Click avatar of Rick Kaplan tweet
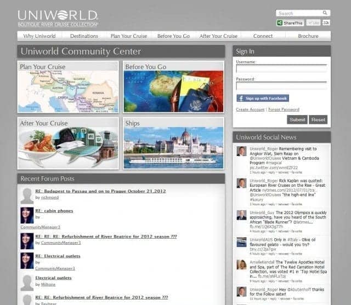 click(241, 183)
